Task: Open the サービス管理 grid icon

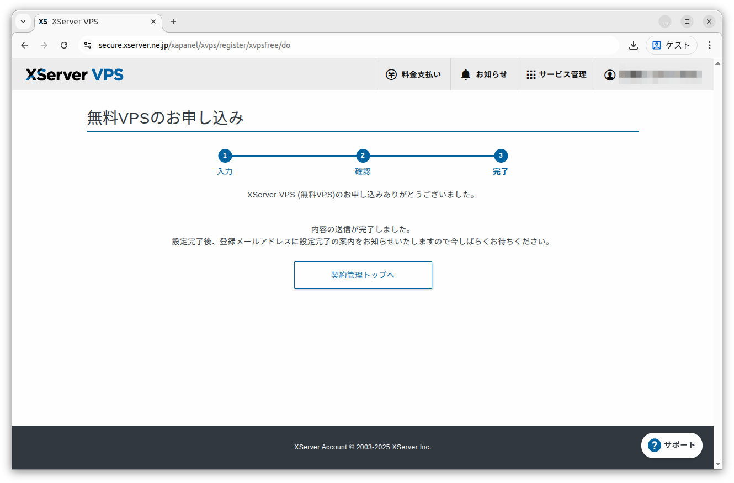Action: (x=531, y=74)
